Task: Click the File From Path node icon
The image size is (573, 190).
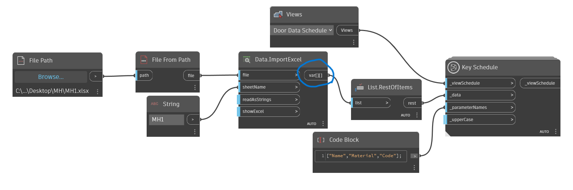Action: (143, 60)
